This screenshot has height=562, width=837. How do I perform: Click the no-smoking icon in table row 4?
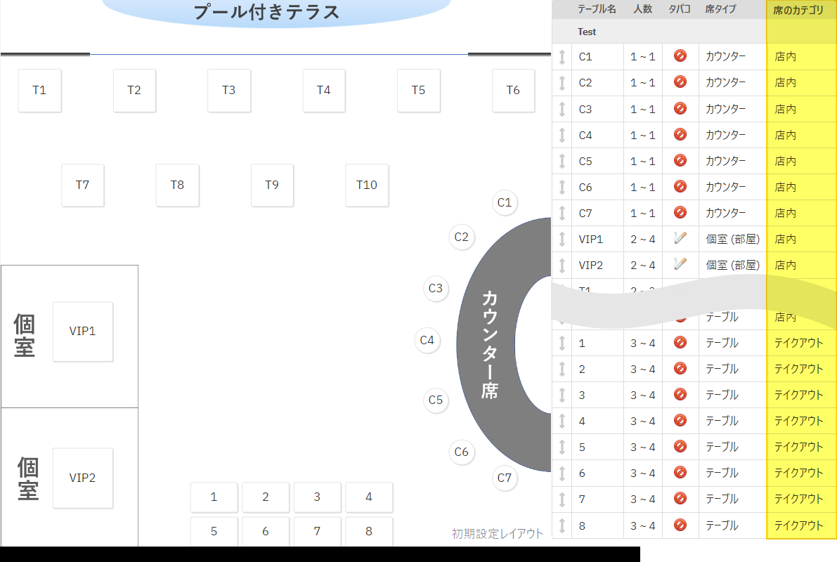[x=680, y=421]
